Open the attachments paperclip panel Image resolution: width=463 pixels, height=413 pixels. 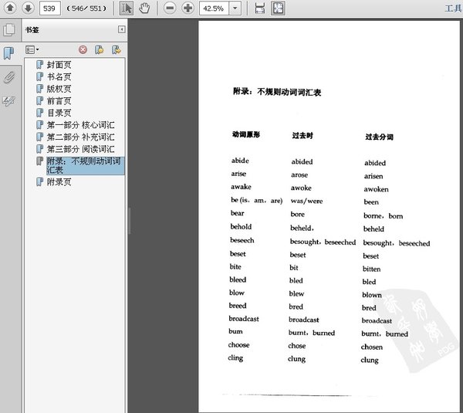coord(9,77)
